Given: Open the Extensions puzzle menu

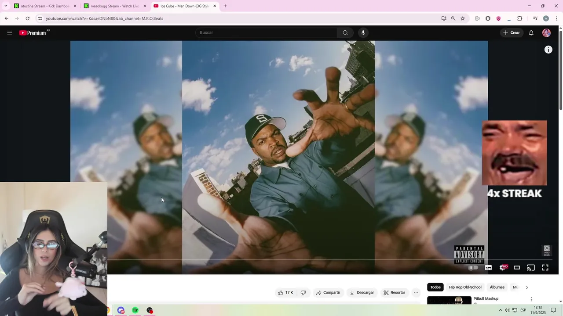Looking at the screenshot, I should point(520,18).
